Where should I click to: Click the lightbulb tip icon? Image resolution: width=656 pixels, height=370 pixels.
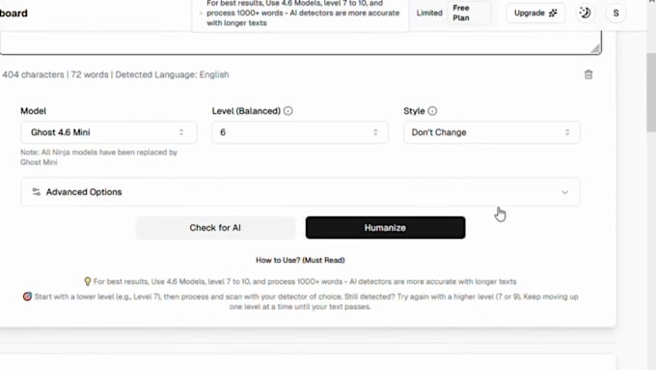(88, 281)
